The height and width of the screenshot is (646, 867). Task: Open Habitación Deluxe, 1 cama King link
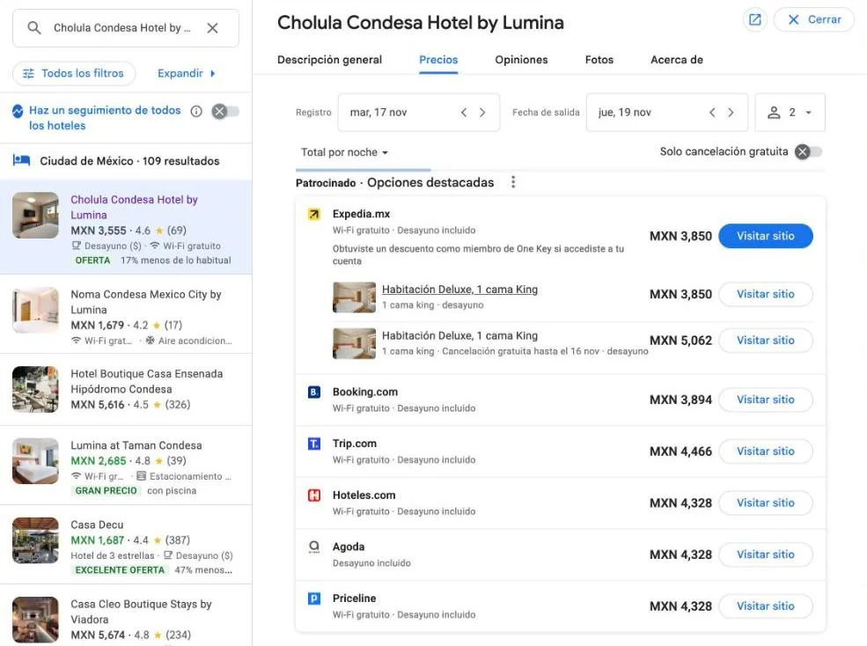point(459,290)
